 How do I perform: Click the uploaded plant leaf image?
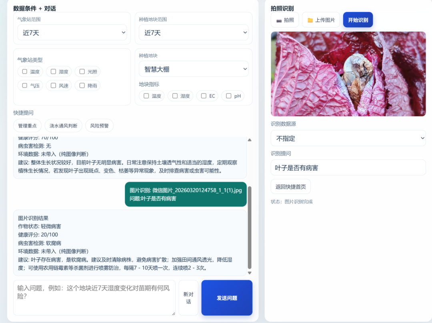pyautogui.click(x=348, y=74)
